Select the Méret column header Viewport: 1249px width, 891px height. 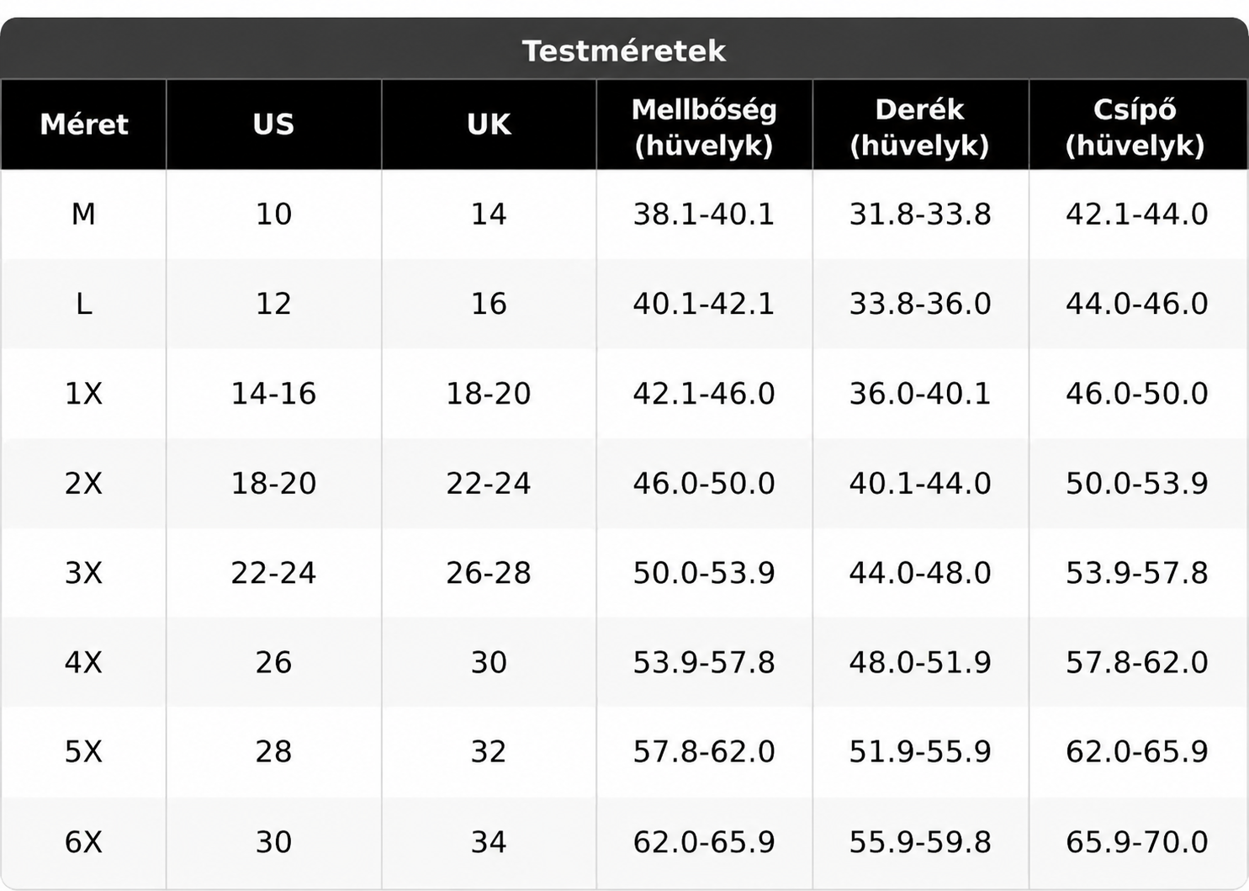84,125
